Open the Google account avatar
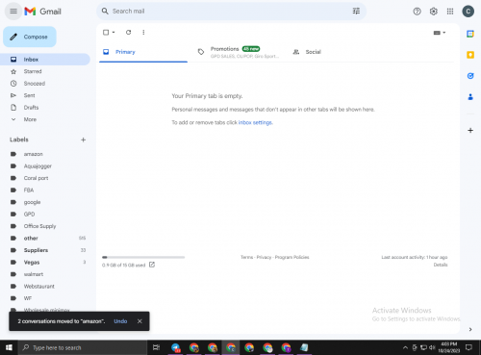This screenshot has width=481, height=355. pos(468,12)
